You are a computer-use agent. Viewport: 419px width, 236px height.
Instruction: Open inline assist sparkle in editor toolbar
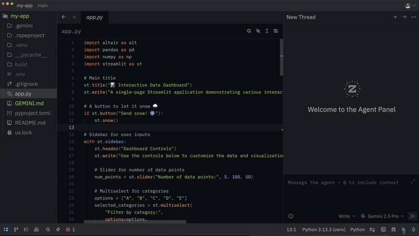tap(258, 31)
